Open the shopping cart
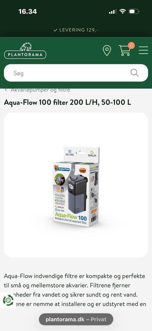This screenshot has width=152, height=331. tap(124, 51)
